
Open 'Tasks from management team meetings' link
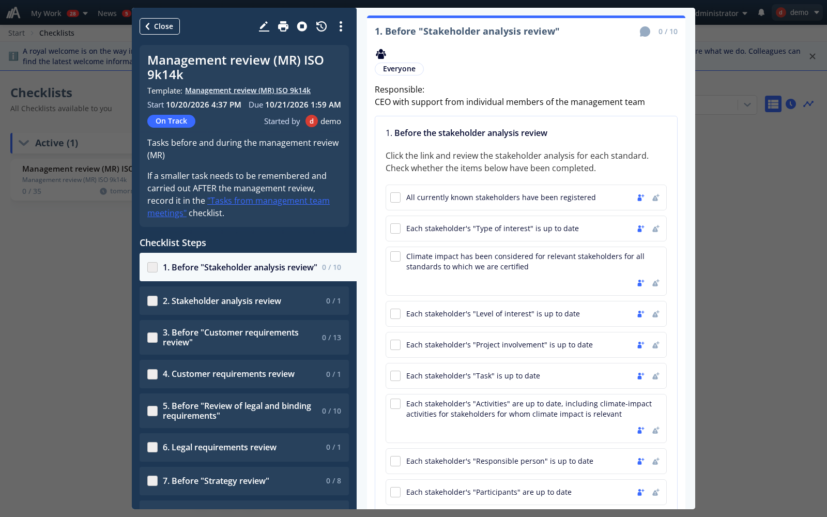tap(238, 207)
